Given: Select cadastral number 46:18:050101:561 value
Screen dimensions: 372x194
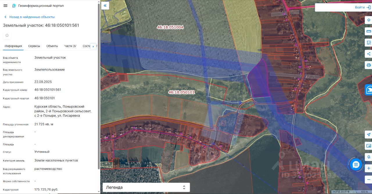Looking at the screenshot, I should coord(48,90).
